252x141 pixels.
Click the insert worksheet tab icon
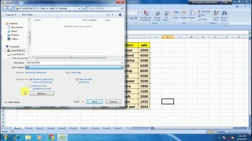(x=128, y=128)
